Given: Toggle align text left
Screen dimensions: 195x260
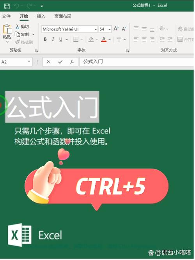Looking at the screenshot, I should (x=136, y=39).
